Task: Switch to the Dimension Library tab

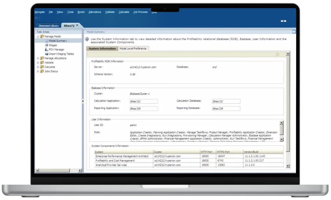Action: [x=49, y=25]
